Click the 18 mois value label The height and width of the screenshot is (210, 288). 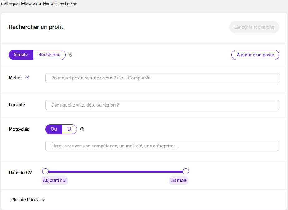[179, 180]
